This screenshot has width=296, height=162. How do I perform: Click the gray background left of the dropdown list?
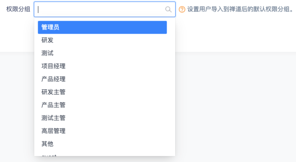pos(17,105)
